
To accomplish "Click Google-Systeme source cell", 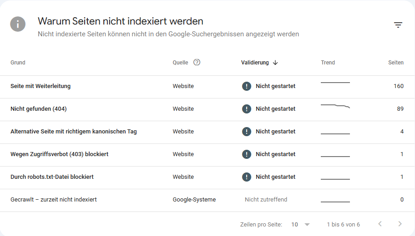I will tap(194, 200).
